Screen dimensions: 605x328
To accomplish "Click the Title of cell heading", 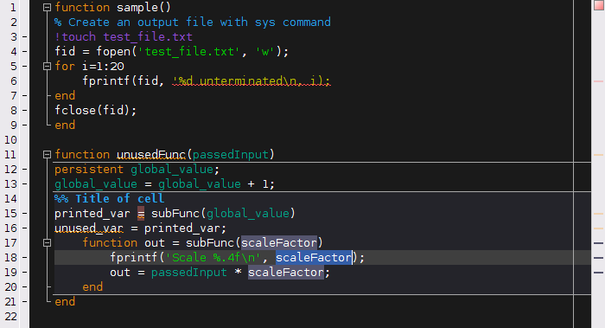I will [119, 198].
